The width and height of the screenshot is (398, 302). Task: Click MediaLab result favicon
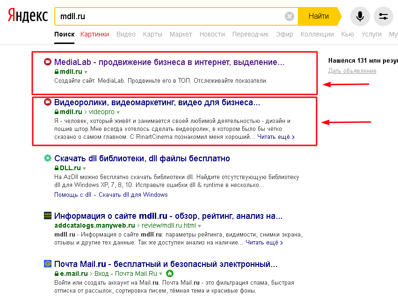tap(47, 62)
